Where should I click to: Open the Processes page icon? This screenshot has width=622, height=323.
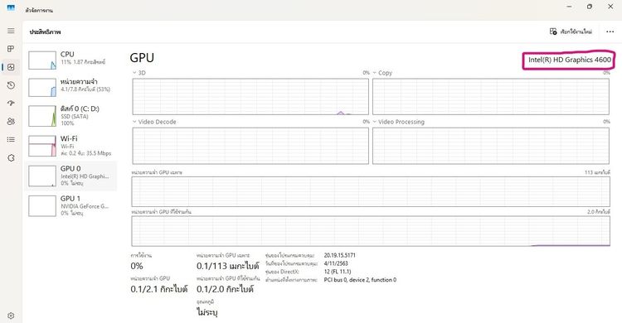point(11,49)
